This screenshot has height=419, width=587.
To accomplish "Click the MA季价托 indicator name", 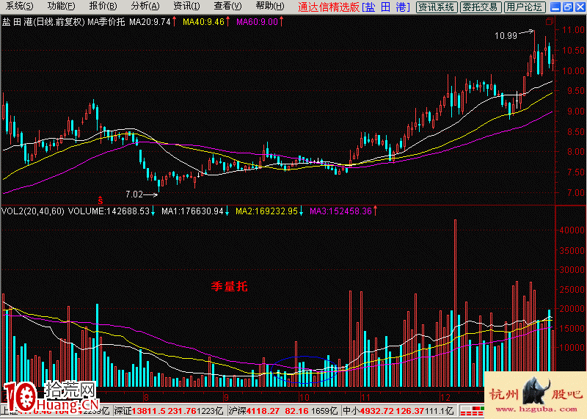I will tap(106, 22).
